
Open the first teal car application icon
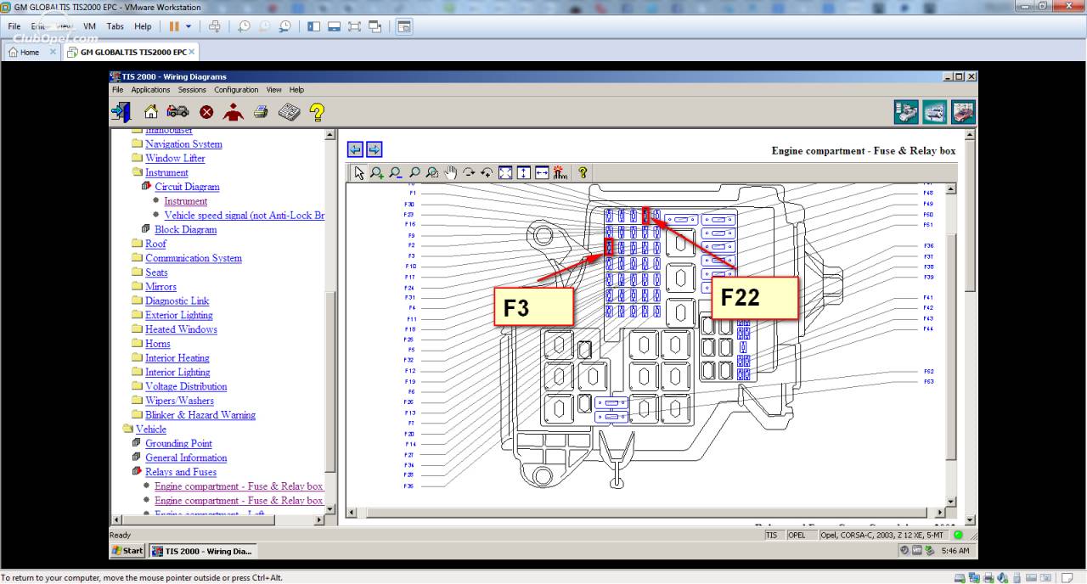tap(907, 112)
